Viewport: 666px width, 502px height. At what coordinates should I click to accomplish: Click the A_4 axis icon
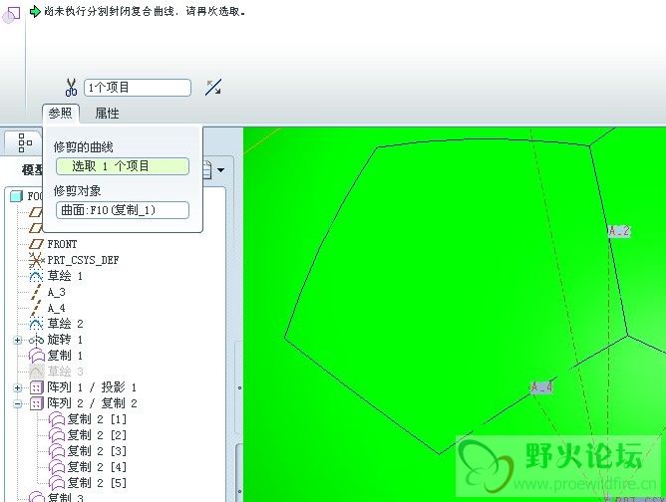point(37,308)
